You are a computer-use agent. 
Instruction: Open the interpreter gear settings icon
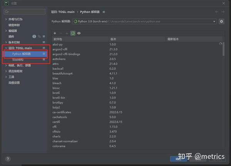221,21
